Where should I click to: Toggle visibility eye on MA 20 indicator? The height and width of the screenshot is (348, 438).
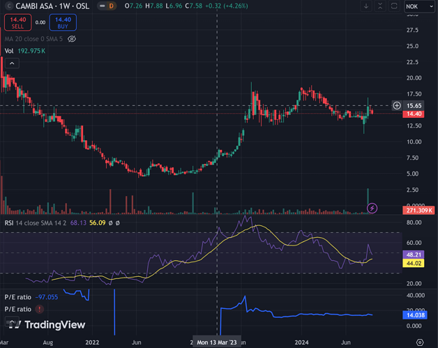[71, 39]
